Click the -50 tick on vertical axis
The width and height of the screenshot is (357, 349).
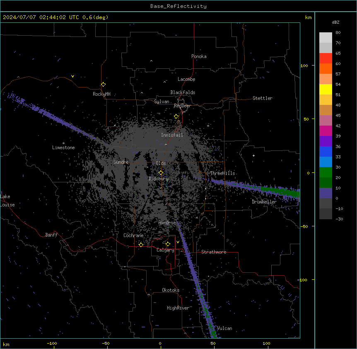[x=304, y=226]
